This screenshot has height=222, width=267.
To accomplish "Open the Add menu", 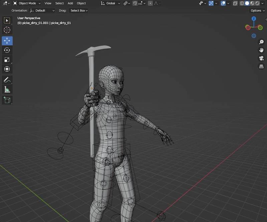I will (x=70, y=3).
